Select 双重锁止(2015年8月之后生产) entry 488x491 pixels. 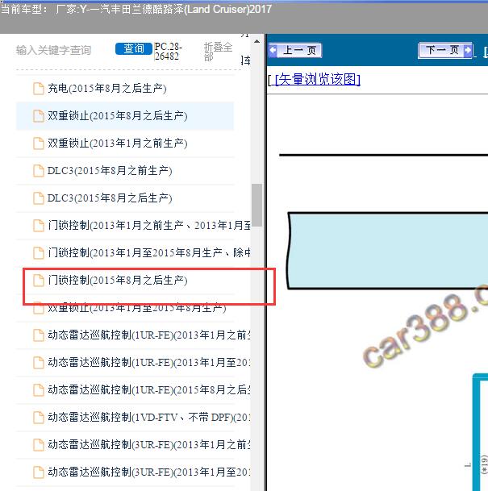125,116
